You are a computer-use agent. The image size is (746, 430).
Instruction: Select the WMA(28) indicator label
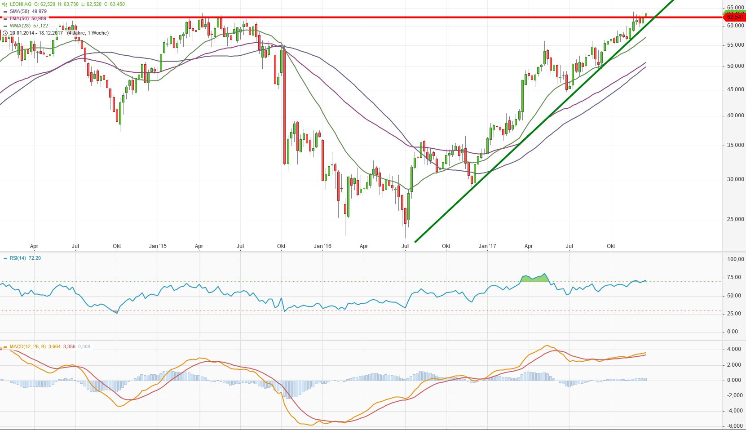pyautogui.click(x=20, y=26)
